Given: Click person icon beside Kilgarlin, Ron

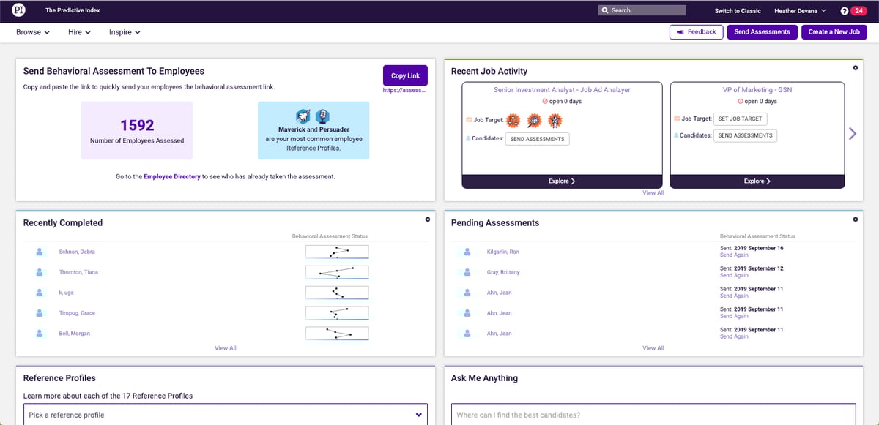Looking at the screenshot, I should click(467, 252).
